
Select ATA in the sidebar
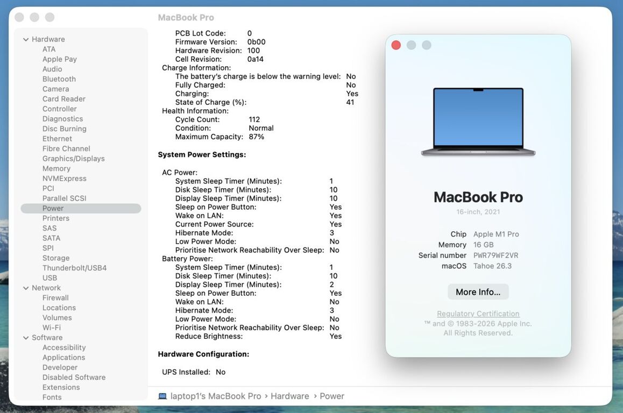pyautogui.click(x=49, y=49)
